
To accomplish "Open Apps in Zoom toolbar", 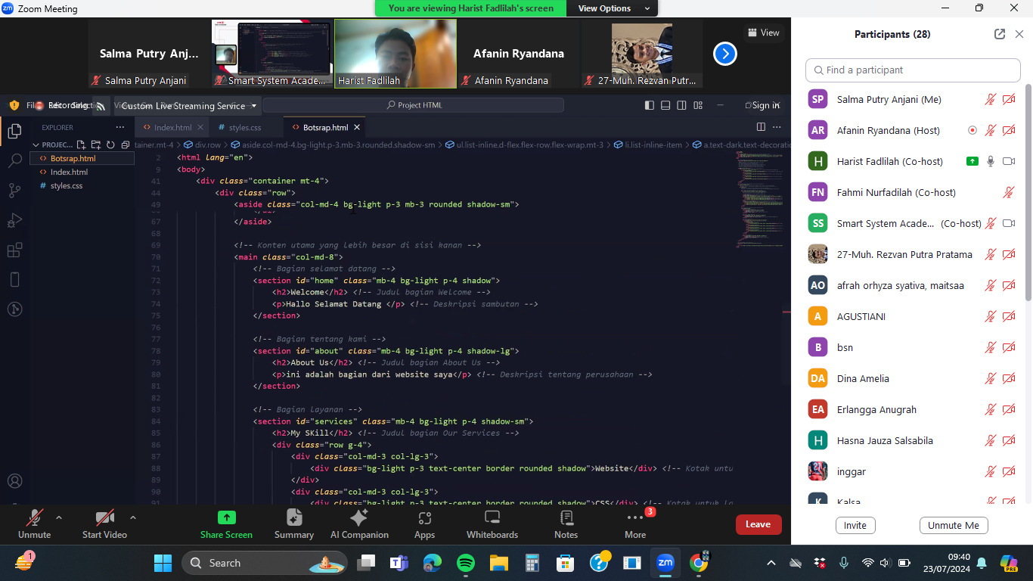I will tap(424, 524).
